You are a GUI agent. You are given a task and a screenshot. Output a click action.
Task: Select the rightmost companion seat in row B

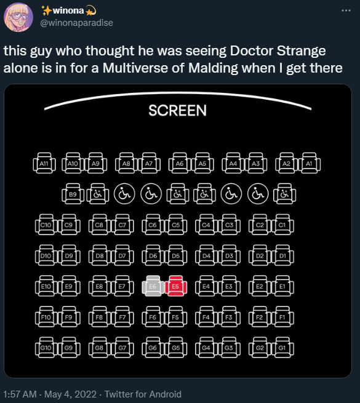pyautogui.click(x=284, y=194)
